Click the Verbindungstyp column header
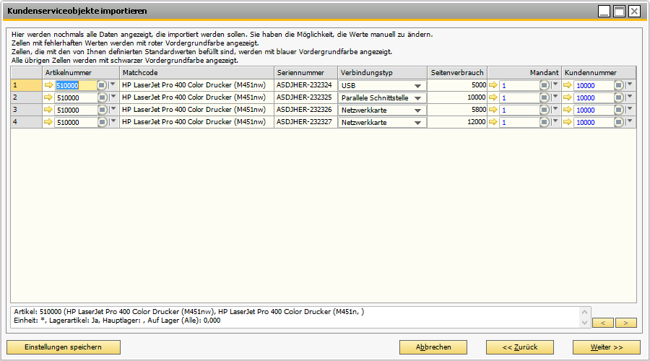This screenshot has width=650, height=361. point(383,72)
